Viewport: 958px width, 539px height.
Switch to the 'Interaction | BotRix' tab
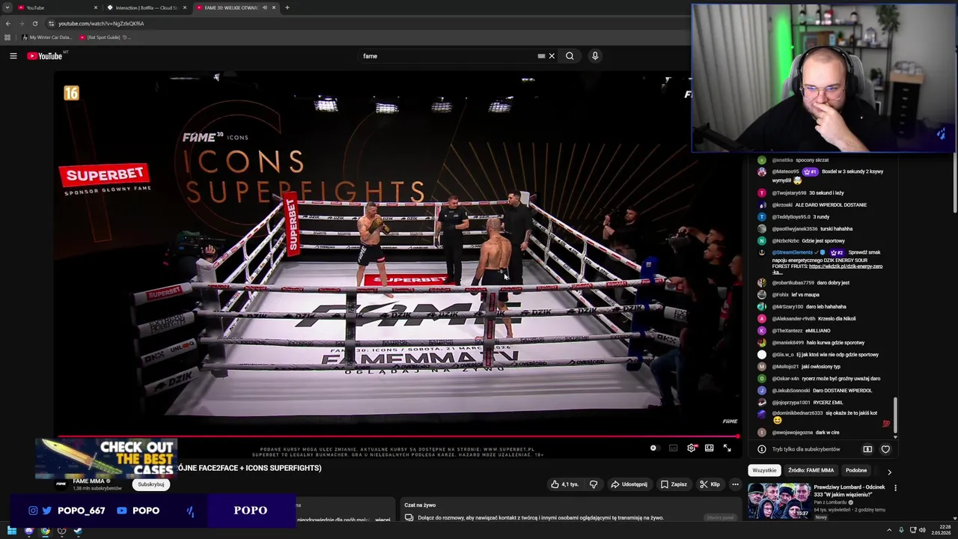click(x=146, y=7)
